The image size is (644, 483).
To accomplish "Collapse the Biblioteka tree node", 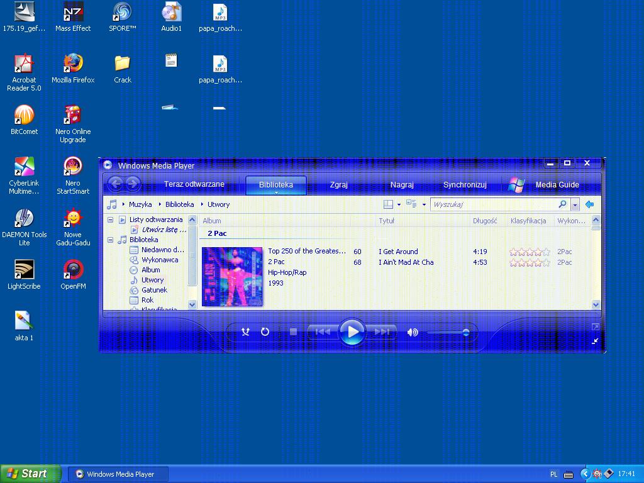I will coord(110,240).
